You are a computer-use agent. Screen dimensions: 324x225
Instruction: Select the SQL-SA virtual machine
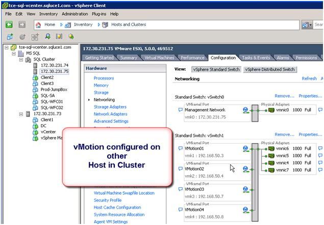click(x=48, y=96)
